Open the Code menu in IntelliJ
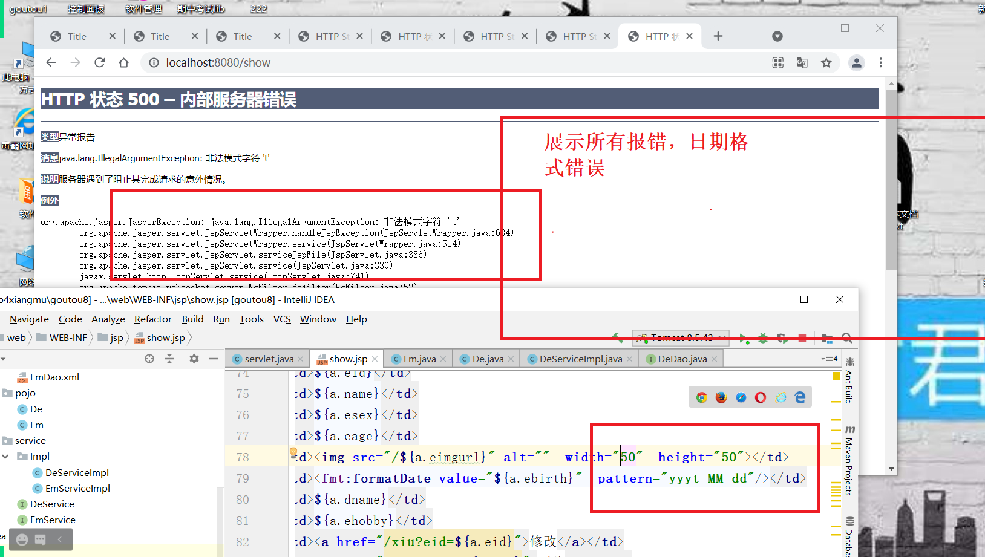The image size is (985, 557). (x=70, y=319)
